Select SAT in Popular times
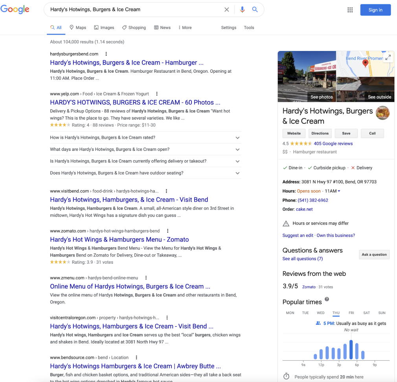This screenshot has height=382, width=397. coord(367,313)
